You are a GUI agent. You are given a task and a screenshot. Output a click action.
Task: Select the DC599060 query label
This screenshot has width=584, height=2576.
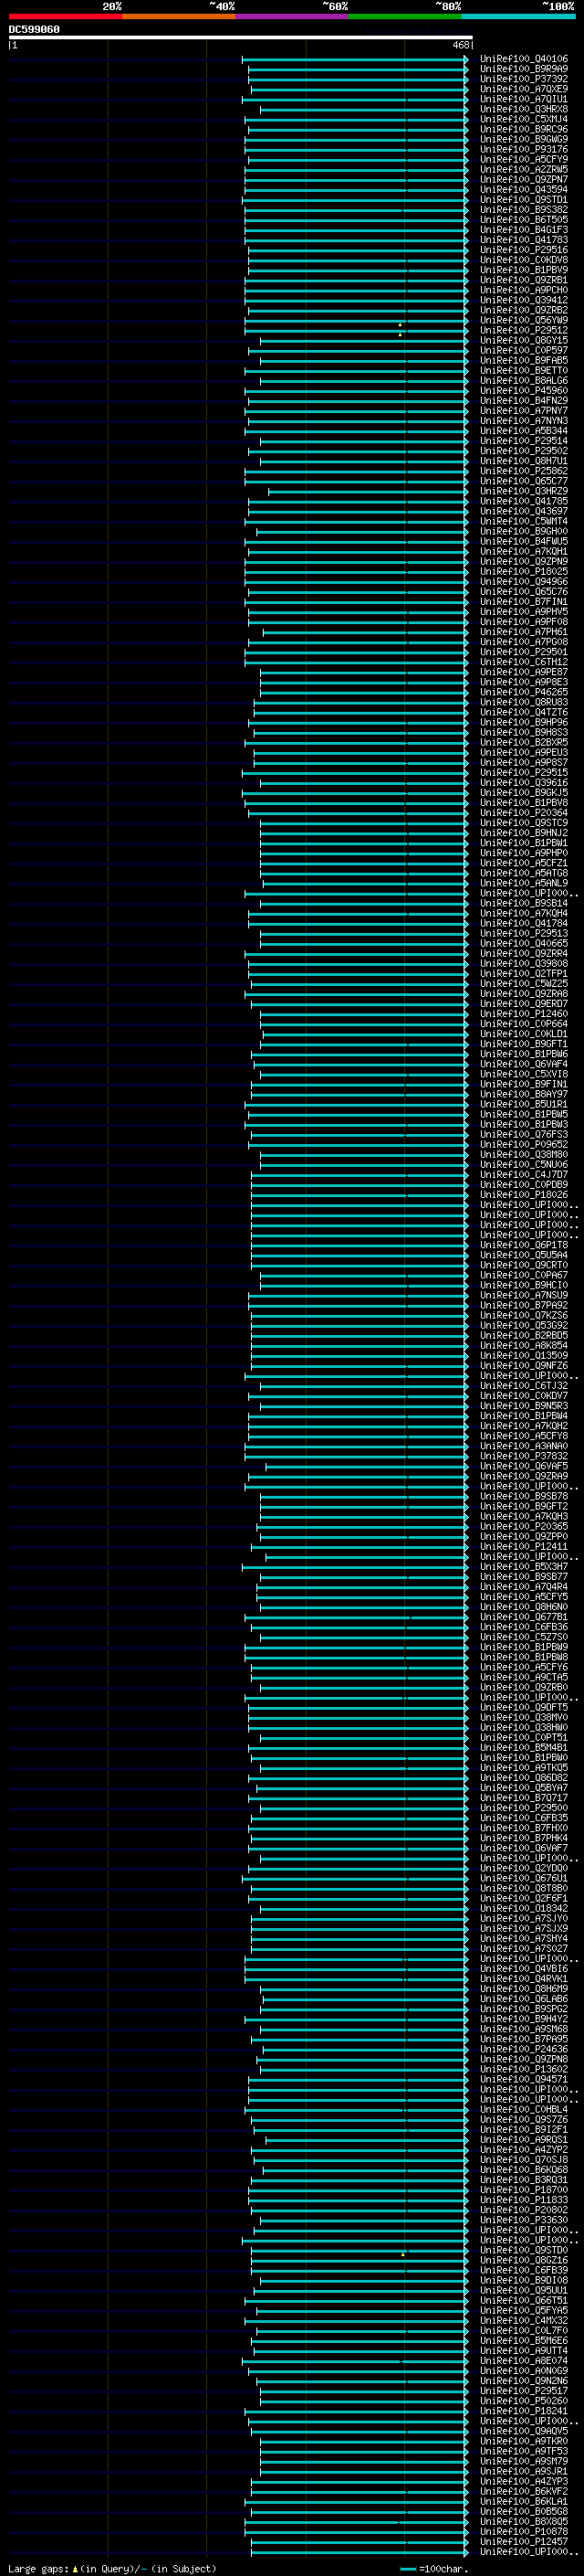pyautogui.click(x=34, y=30)
